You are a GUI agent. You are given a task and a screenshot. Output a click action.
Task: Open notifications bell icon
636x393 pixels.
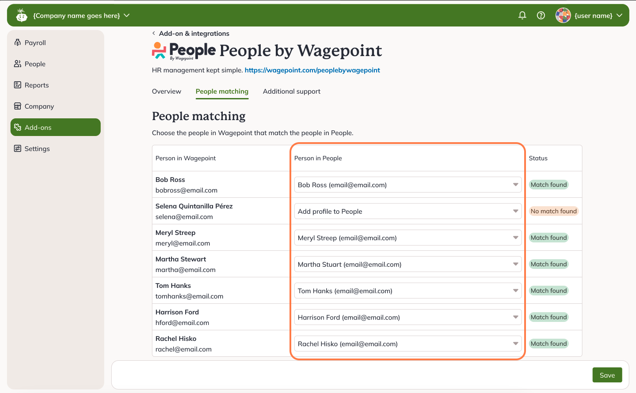tap(522, 15)
